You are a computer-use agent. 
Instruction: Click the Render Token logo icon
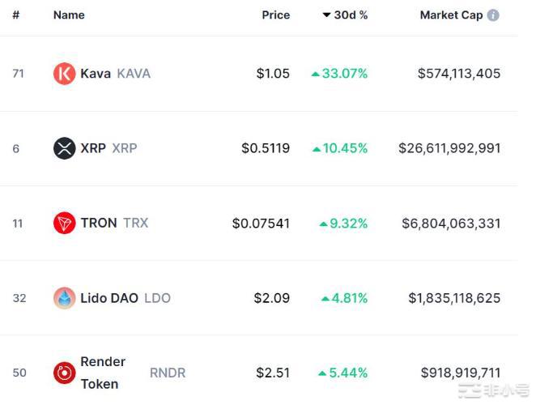(x=64, y=373)
